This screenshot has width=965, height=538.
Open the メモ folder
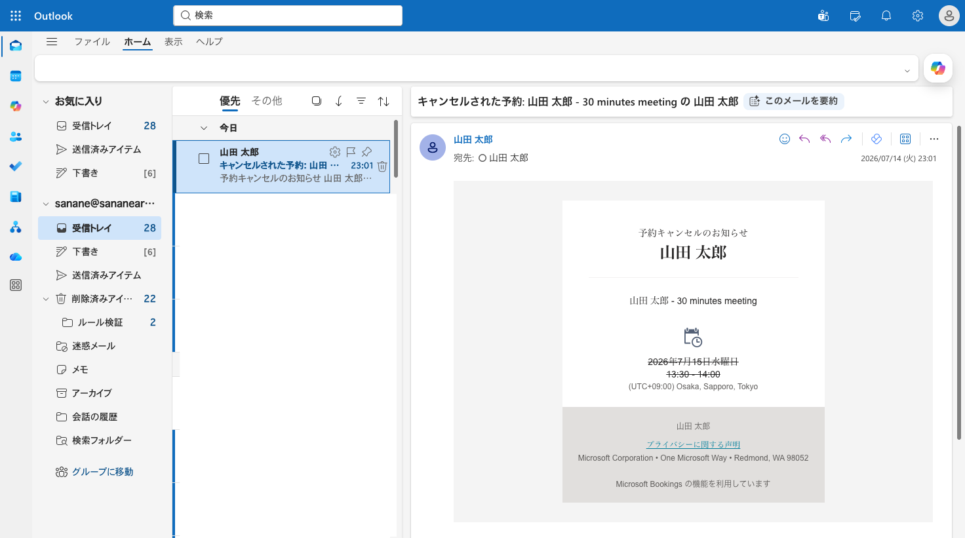(100, 370)
